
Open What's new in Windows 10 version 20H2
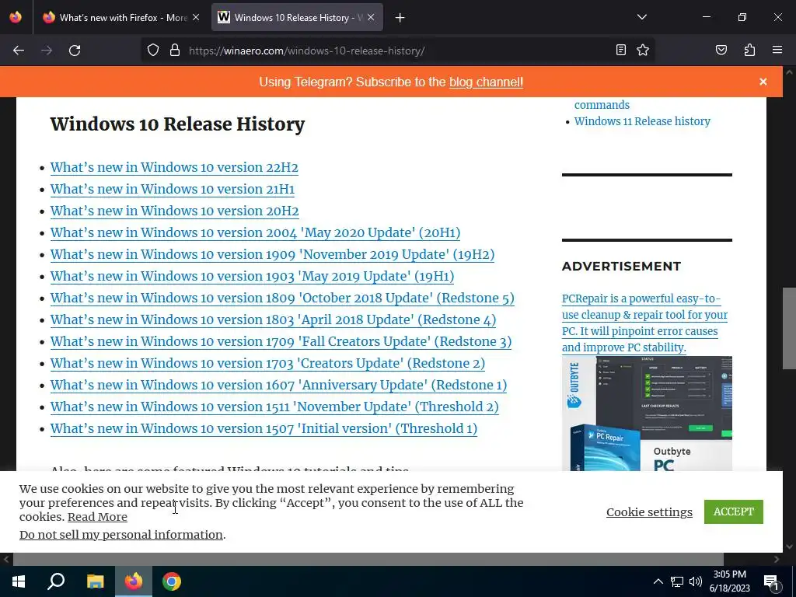point(174,211)
